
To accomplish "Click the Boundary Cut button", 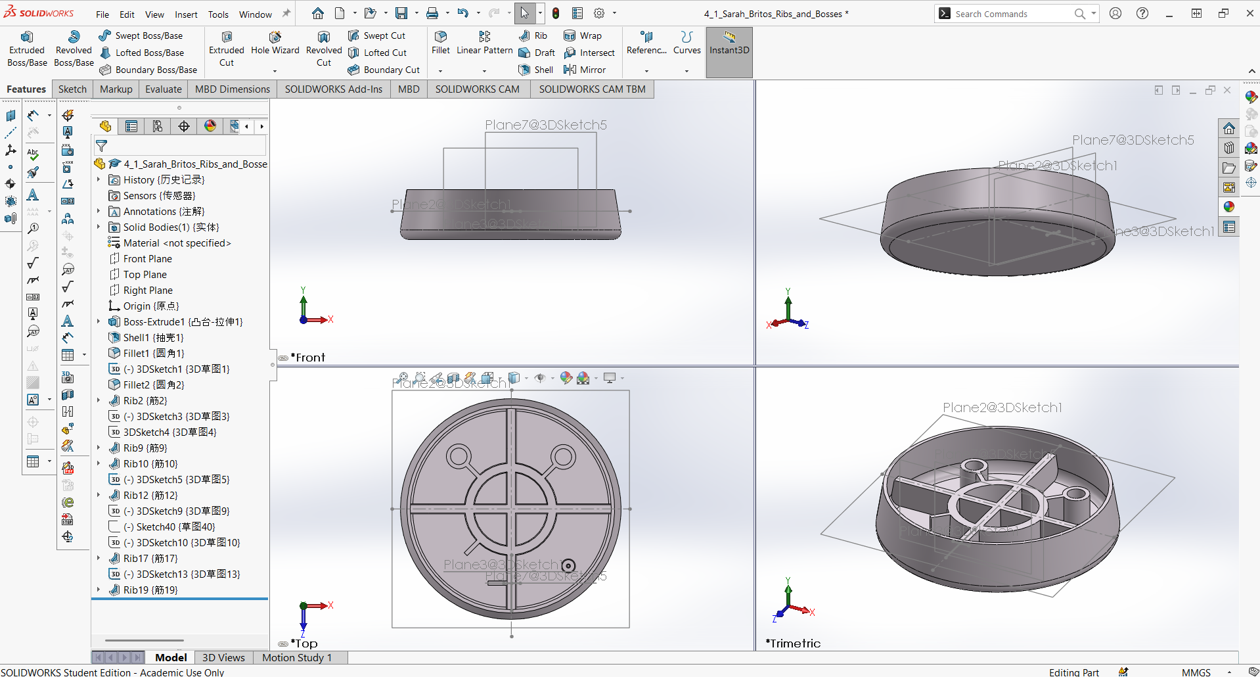I will [x=384, y=70].
